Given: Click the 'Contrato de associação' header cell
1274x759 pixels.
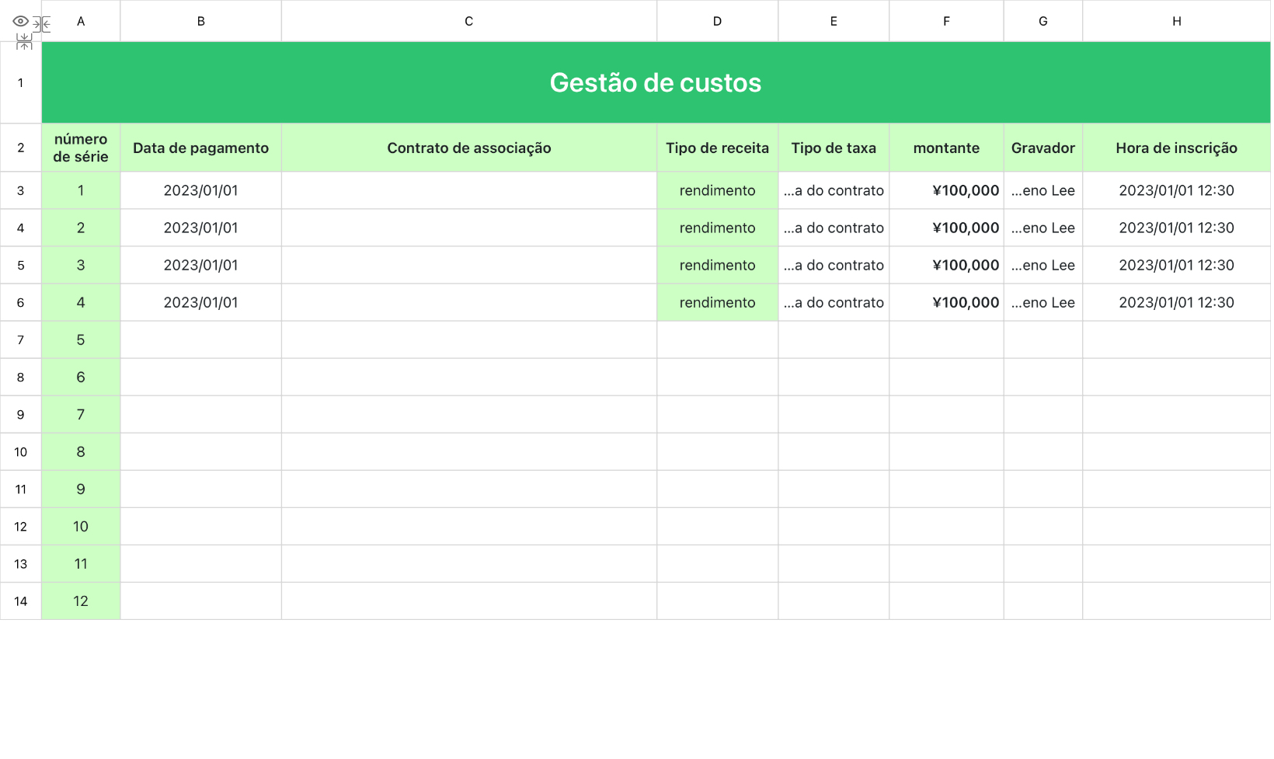Looking at the screenshot, I should 469,148.
